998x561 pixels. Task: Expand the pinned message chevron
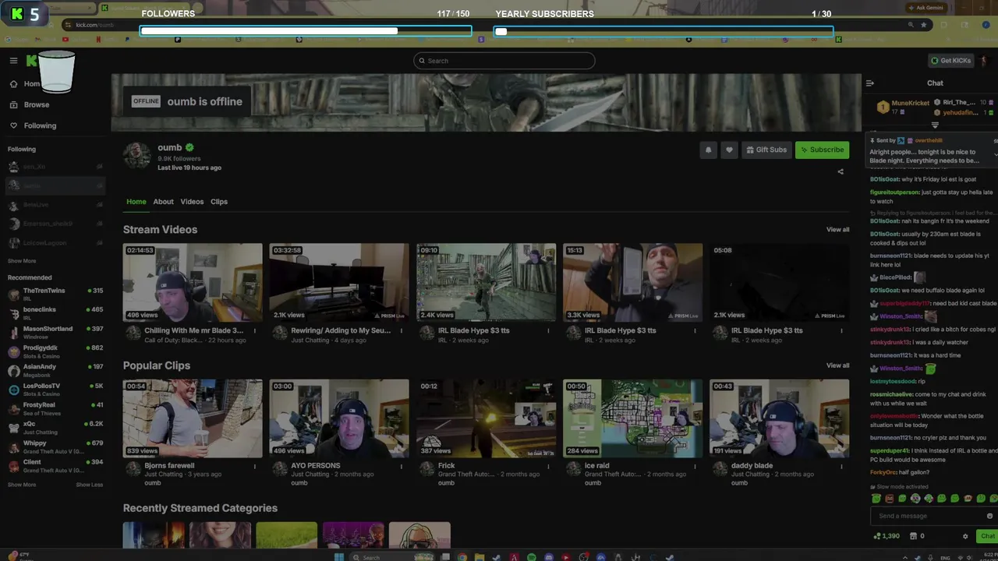[x=995, y=154]
